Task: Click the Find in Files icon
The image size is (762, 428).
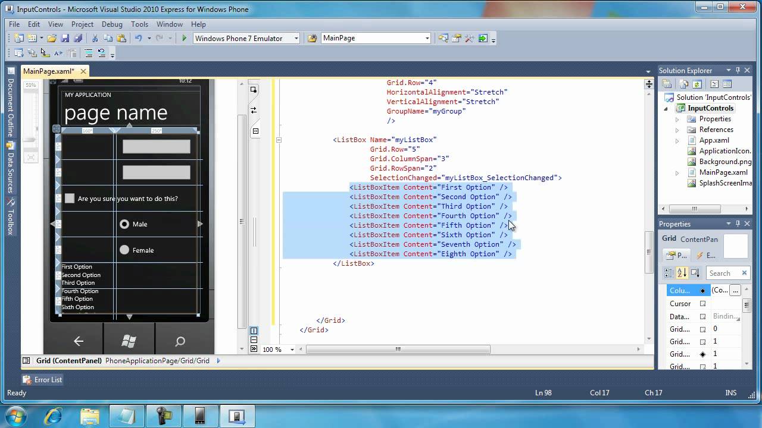Action: point(313,38)
